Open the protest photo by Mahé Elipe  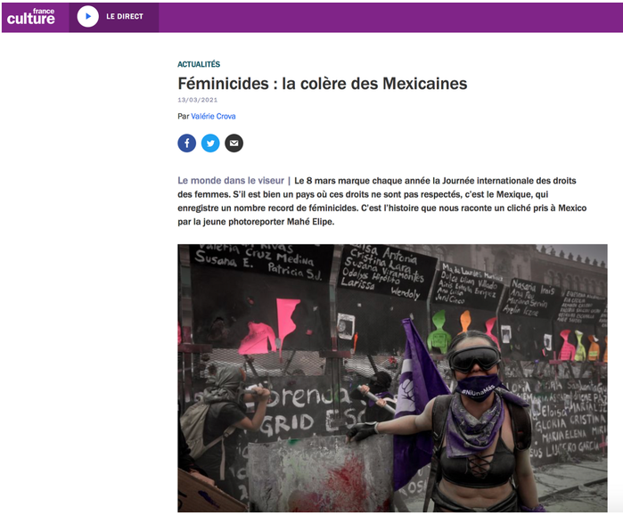click(392, 378)
